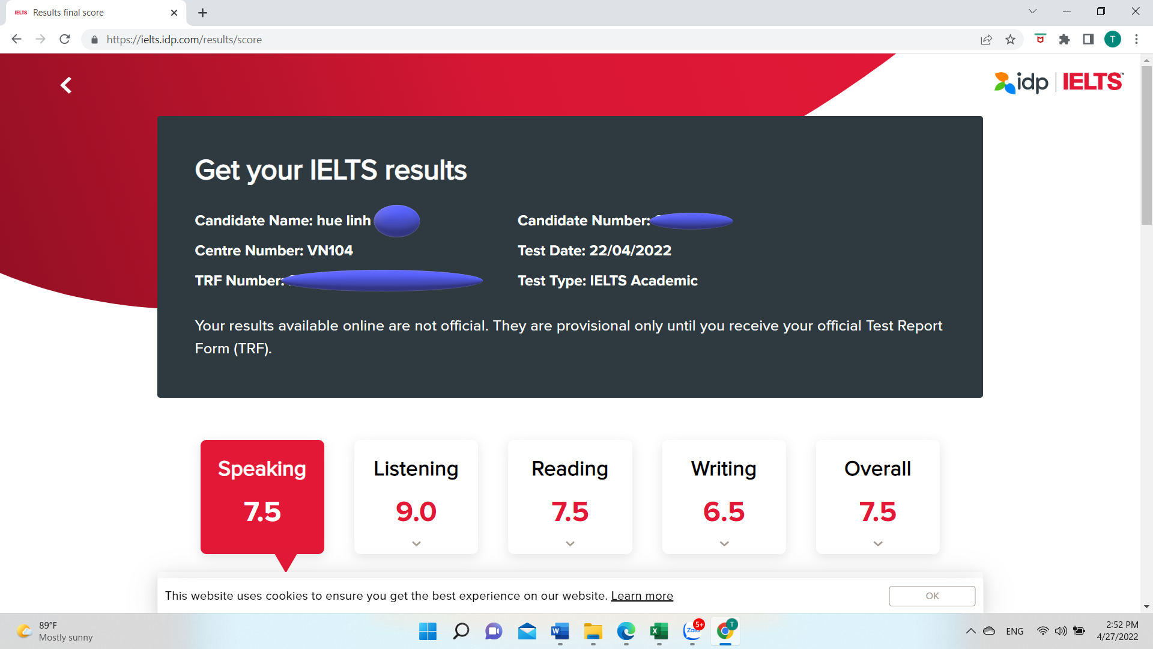Click the Learn more cookies link
This screenshot has height=649, width=1153.
tap(641, 595)
